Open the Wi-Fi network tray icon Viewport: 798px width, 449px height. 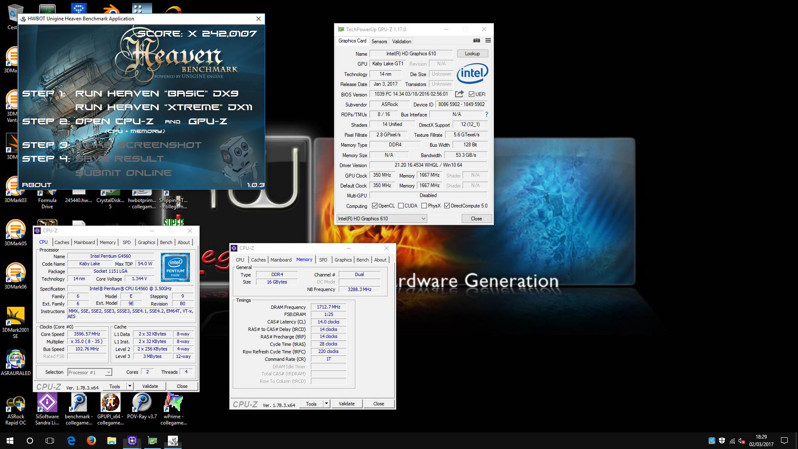[x=732, y=441]
